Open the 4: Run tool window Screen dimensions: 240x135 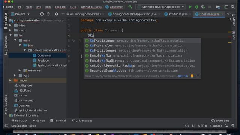(39, 121)
